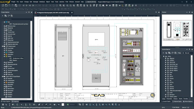Click the Preview panel thumbnail
Image resolution: width=194 pixels, height=109 pixels.
tap(177, 27)
